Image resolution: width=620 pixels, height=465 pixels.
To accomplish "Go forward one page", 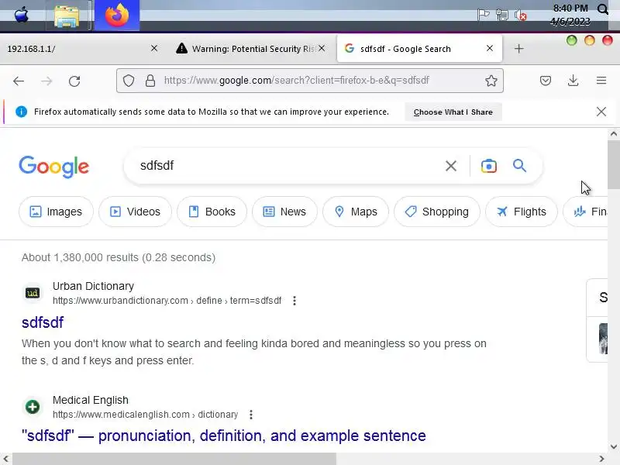I will [46, 81].
